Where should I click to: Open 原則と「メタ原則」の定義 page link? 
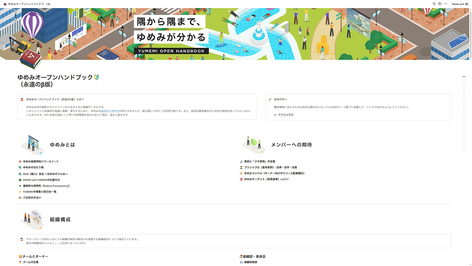260,162
